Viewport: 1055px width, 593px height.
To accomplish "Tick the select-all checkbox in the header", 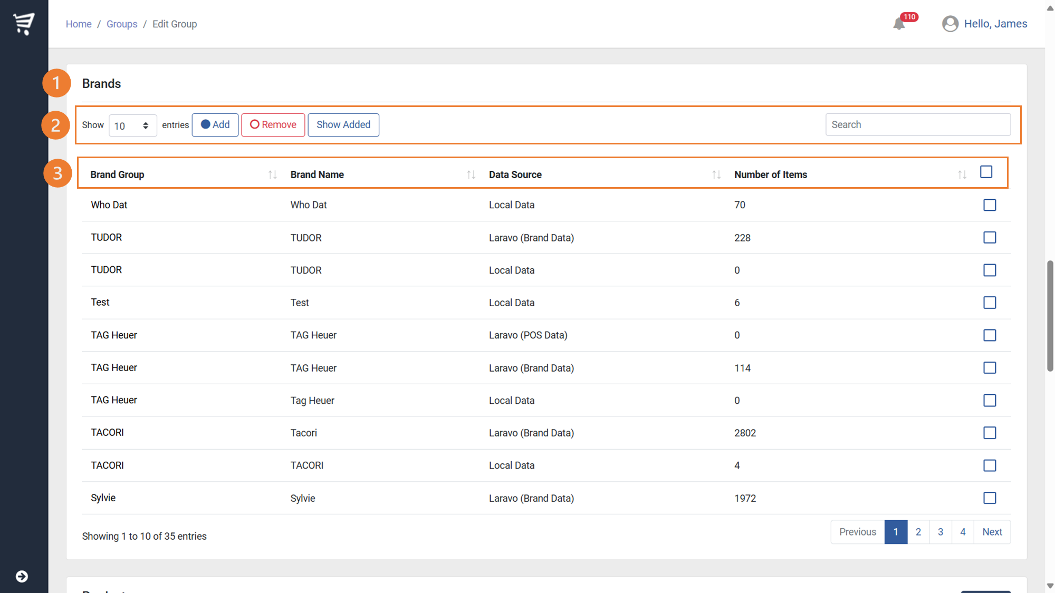I will coord(986,172).
